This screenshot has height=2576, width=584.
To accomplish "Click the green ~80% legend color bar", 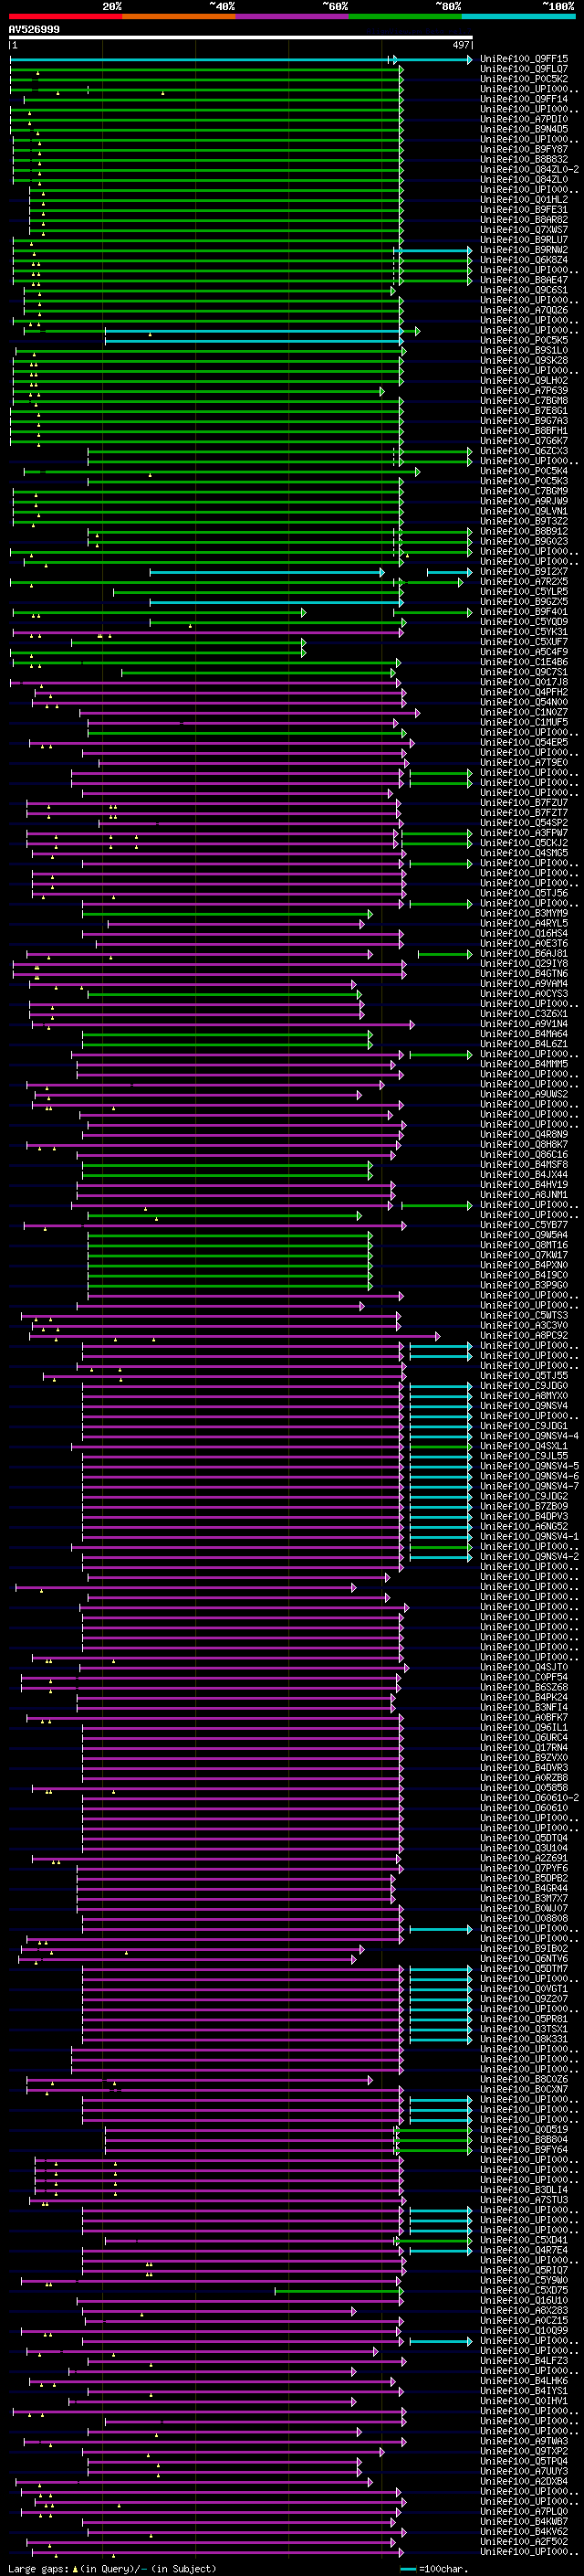I will point(405,16).
